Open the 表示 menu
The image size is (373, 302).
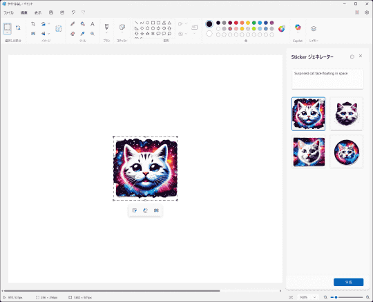point(38,12)
